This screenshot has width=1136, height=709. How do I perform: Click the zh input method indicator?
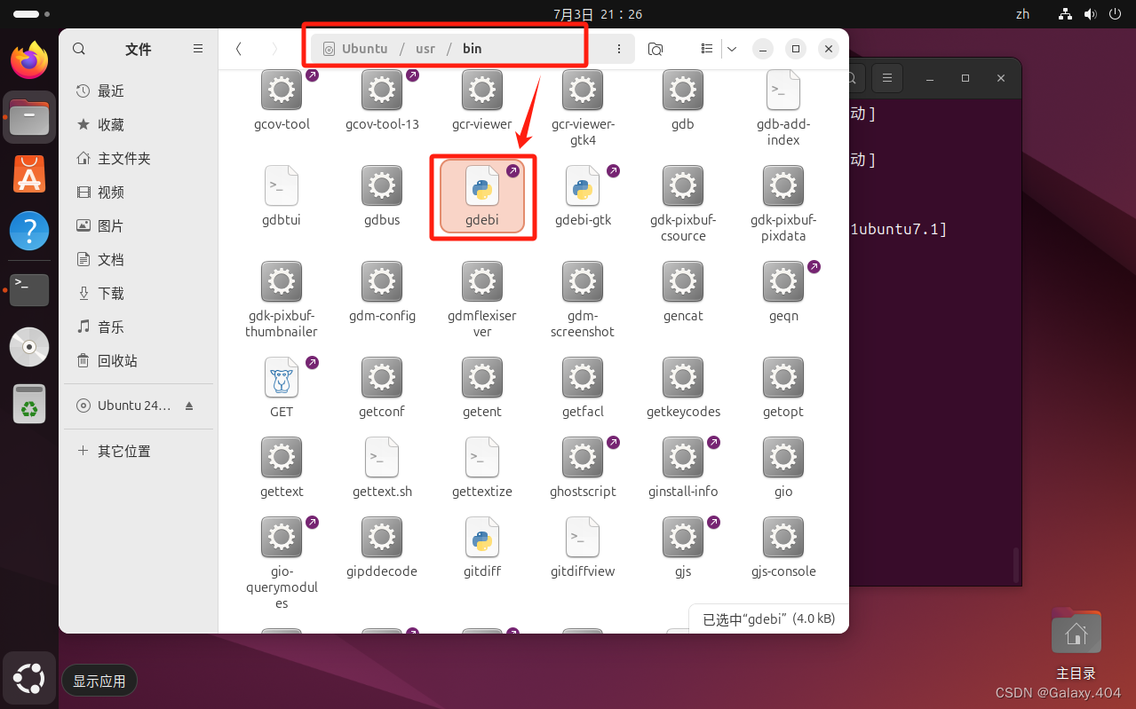pyautogui.click(x=1021, y=14)
